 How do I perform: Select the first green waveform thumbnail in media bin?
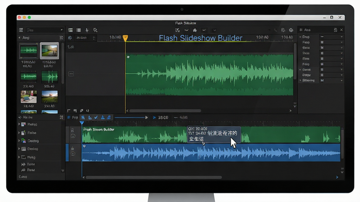28,50
